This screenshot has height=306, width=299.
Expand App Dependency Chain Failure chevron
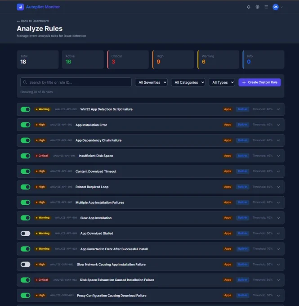pos(278,140)
